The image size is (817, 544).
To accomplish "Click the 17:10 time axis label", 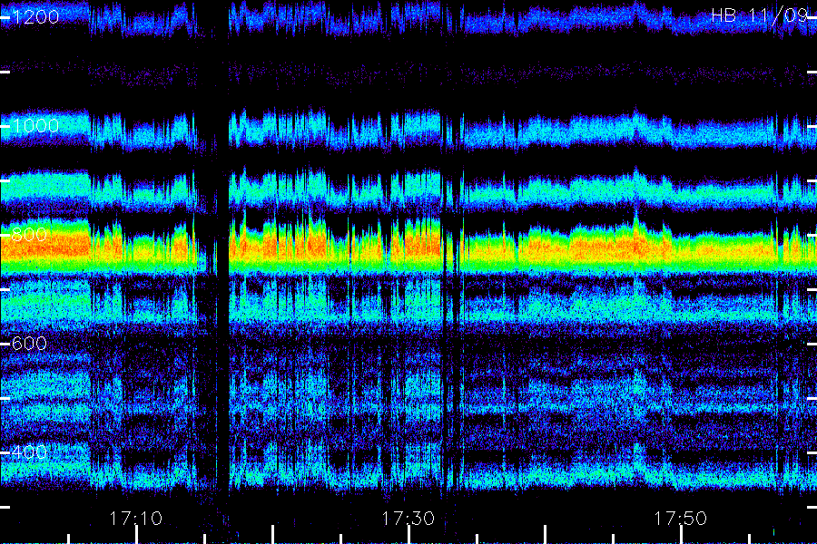I will coord(136,518).
